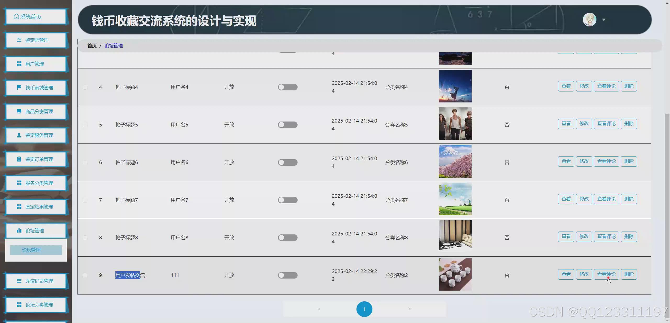670x323 pixels.
Task: Click the home icon beside 系统首页
Action: 16,16
